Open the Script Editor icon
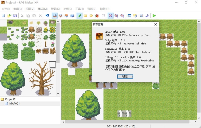Image resolution: width=201 pixels, height=128 pixels. [141, 16]
